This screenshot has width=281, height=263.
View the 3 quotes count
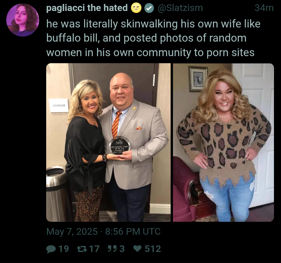coord(122,249)
